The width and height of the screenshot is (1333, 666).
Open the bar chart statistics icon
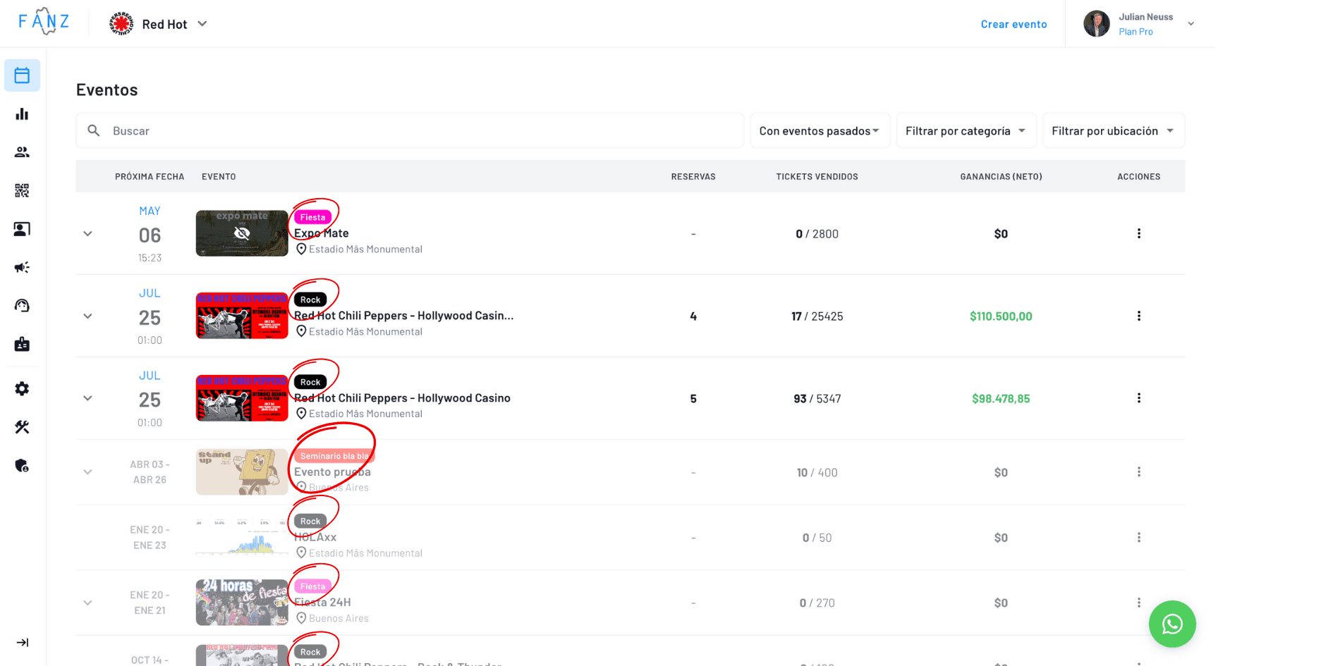point(22,114)
